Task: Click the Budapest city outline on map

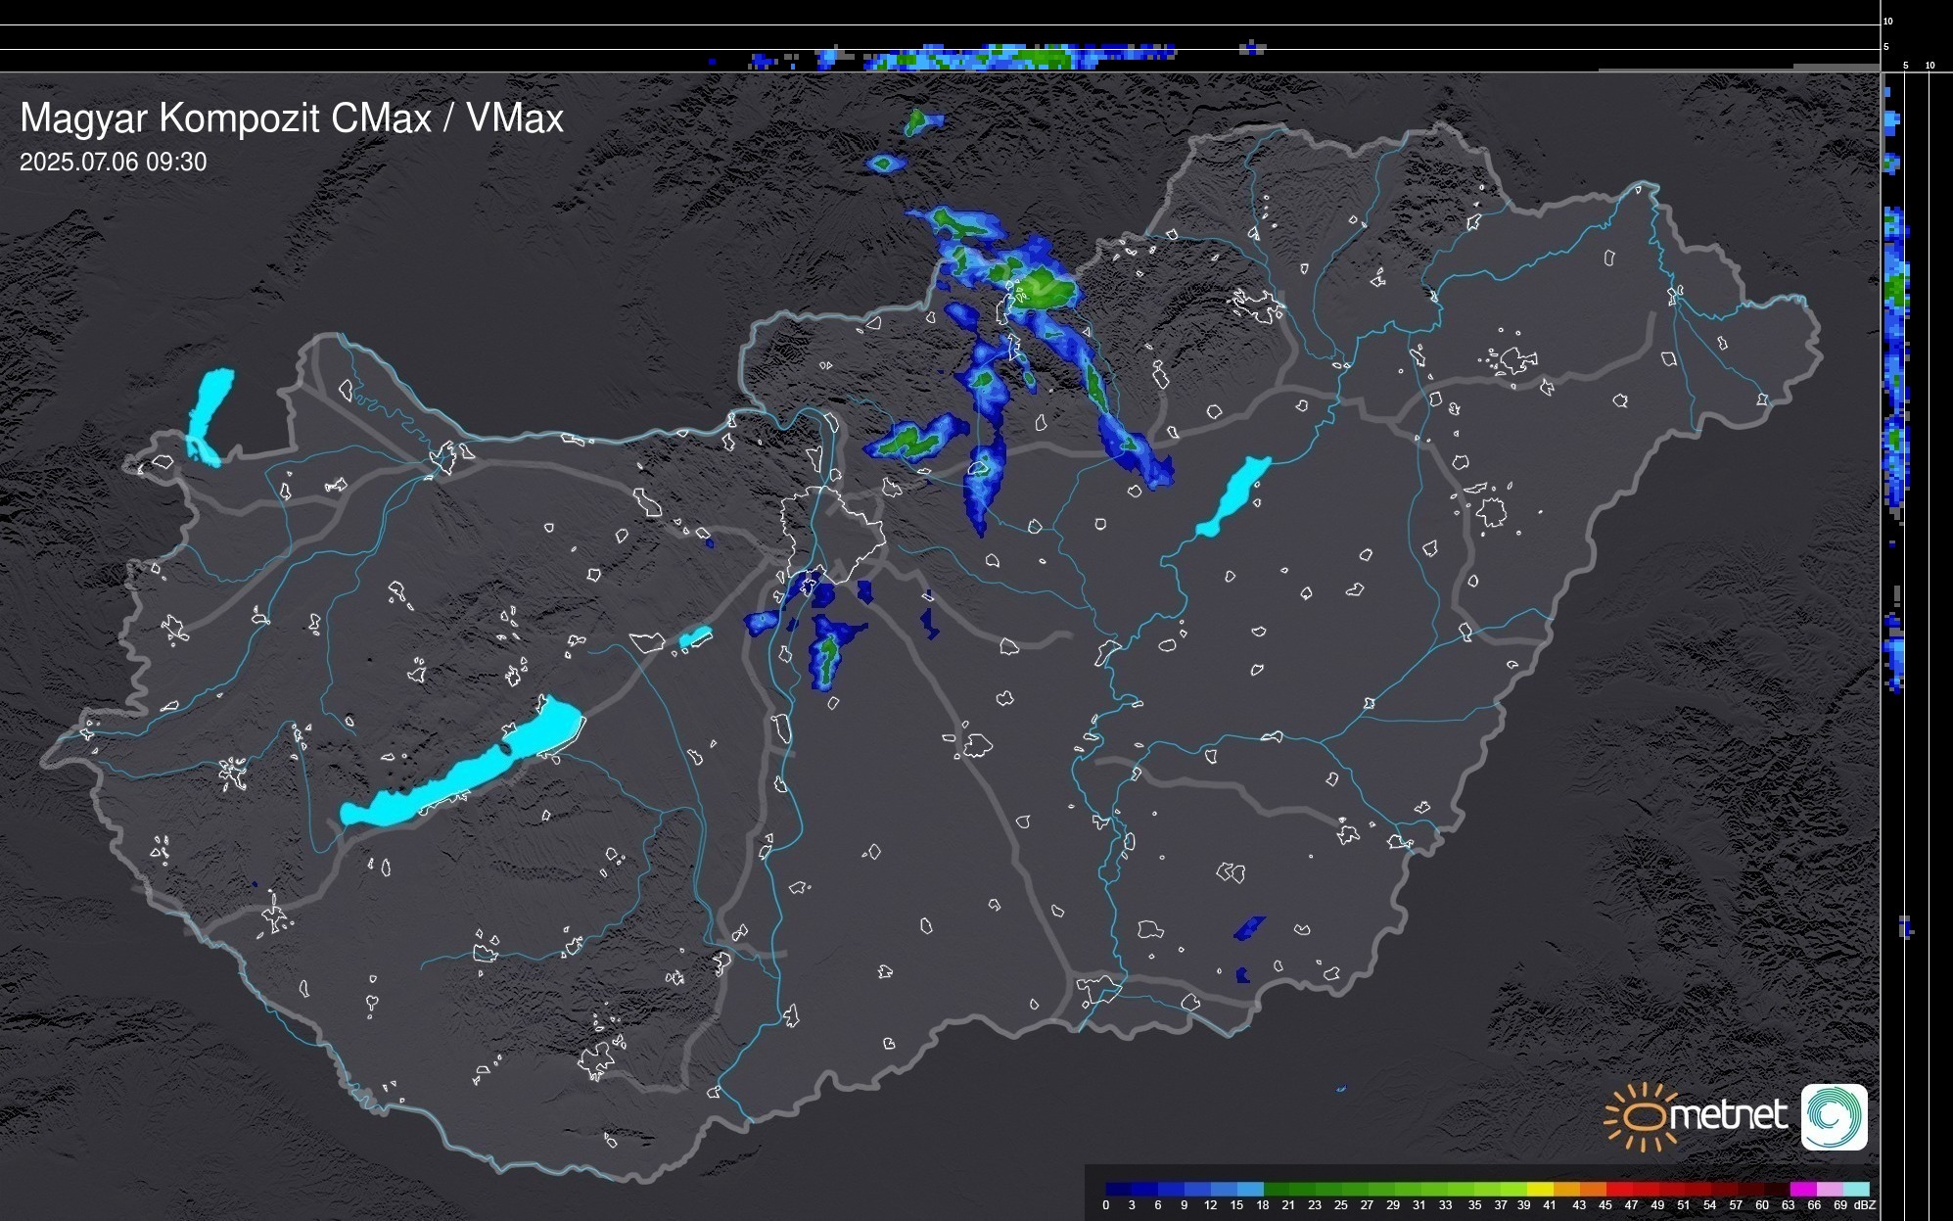Action: 832,534
